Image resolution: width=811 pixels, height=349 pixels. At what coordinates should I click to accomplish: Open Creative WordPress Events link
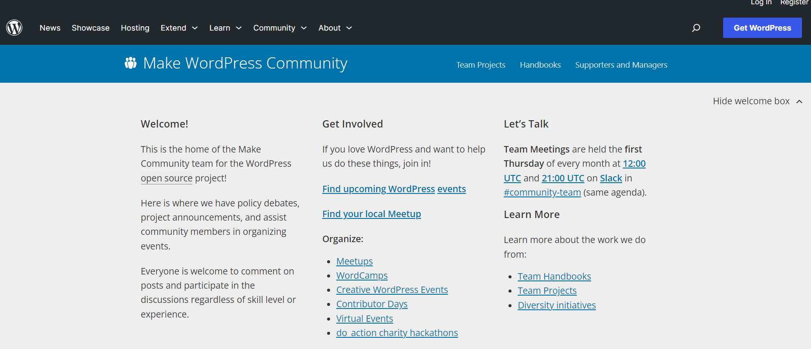click(x=392, y=290)
